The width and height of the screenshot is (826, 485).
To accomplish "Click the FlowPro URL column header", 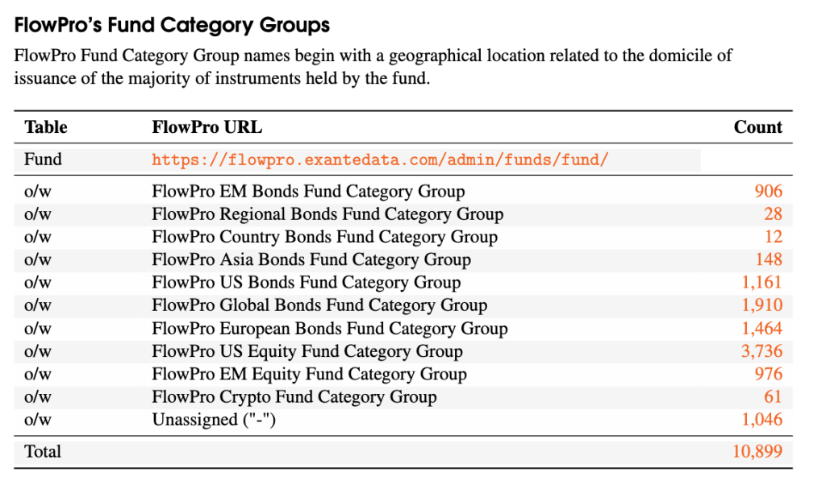I will [x=206, y=127].
